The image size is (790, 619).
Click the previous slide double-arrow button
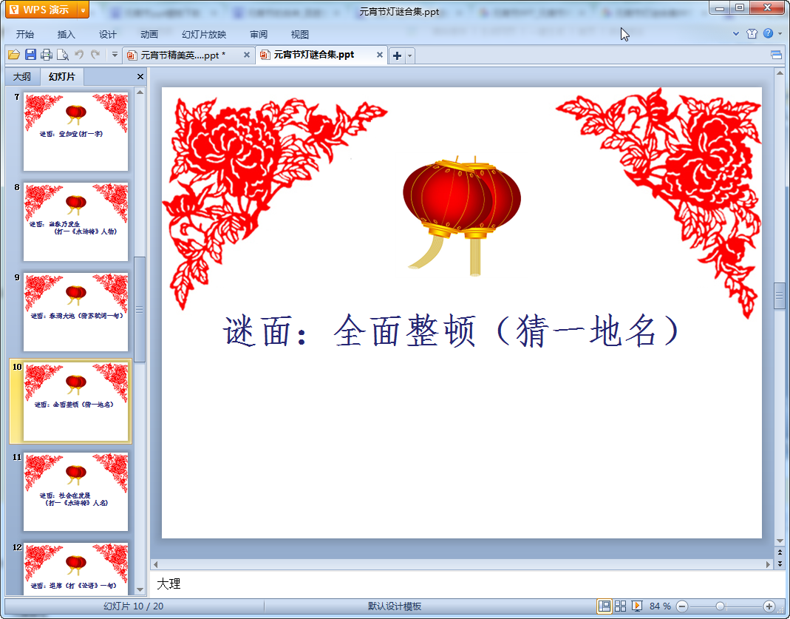(780, 553)
